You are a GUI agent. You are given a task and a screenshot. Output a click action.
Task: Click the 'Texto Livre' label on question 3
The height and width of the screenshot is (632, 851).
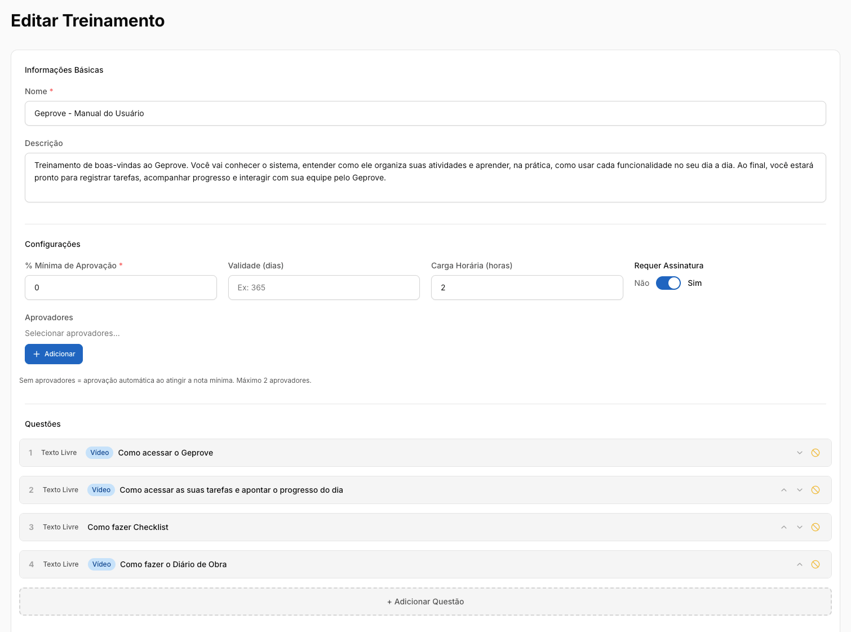pos(60,527)
